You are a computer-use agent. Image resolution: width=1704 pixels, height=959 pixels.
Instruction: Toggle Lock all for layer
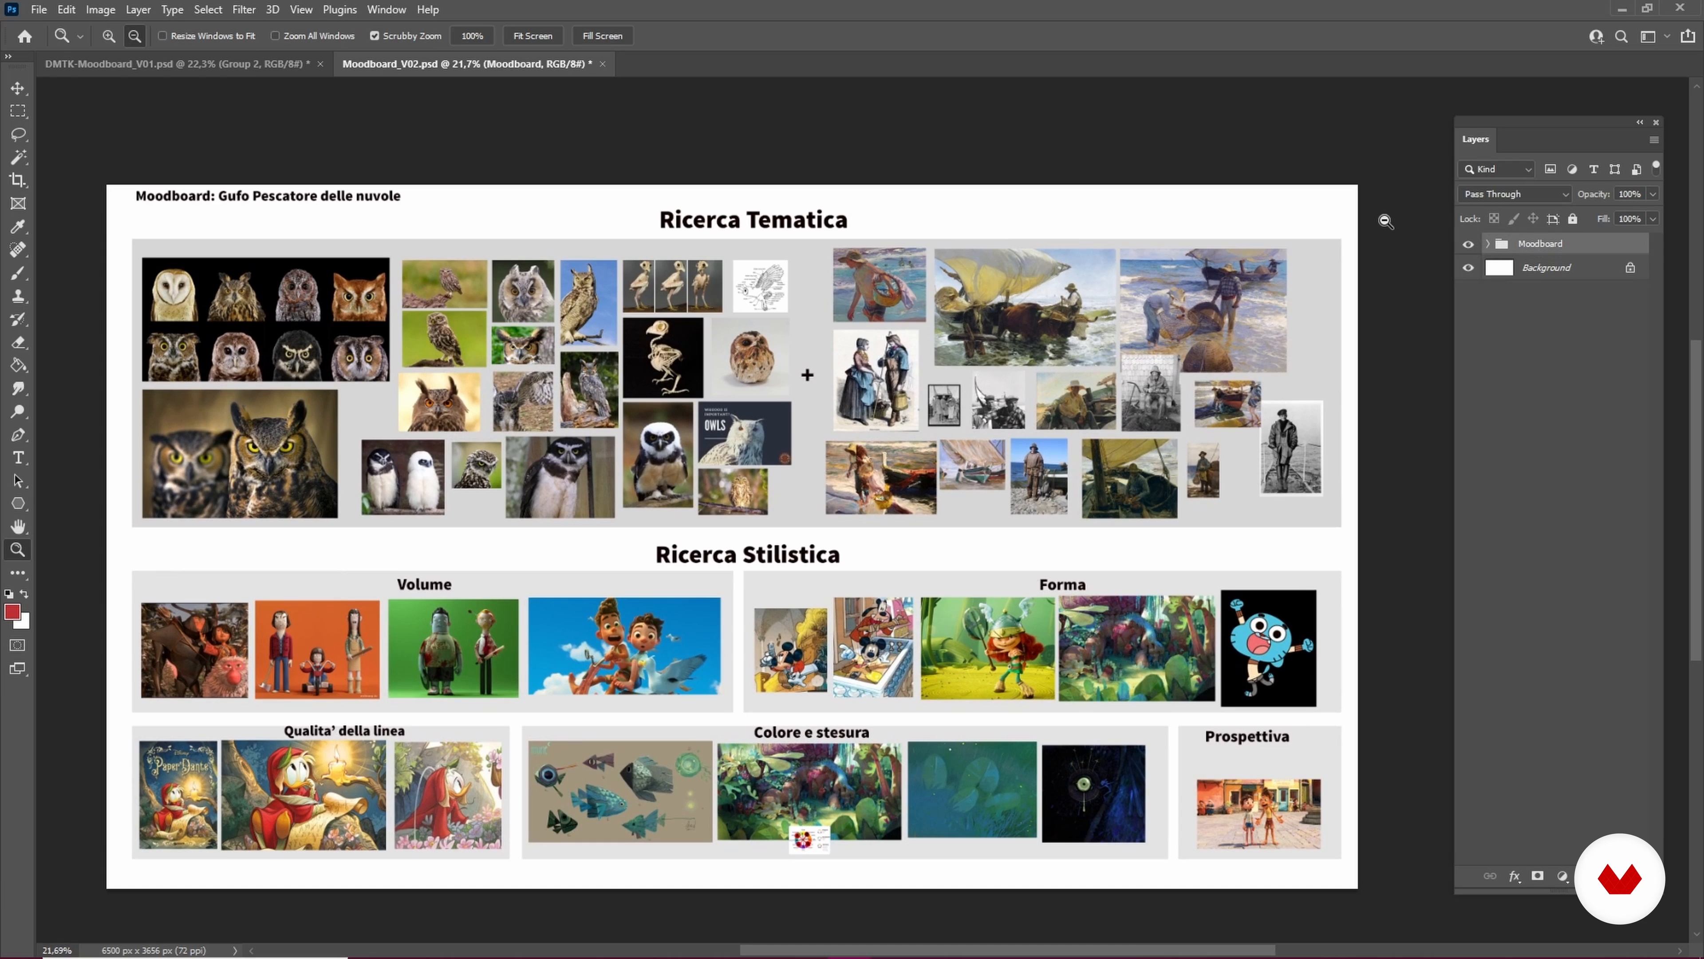(x=1572, y=219)
